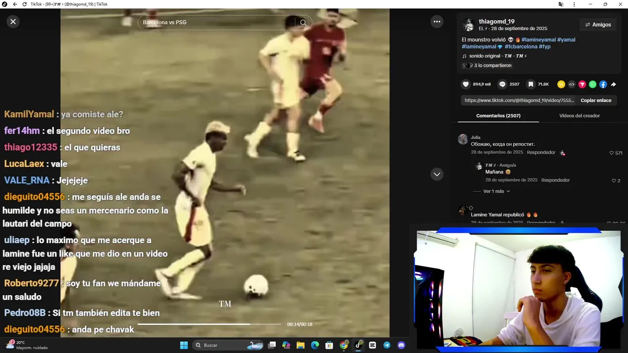Open thiagomd_19 username link
The height and width of the screenshot is (353, 628).
497,22
